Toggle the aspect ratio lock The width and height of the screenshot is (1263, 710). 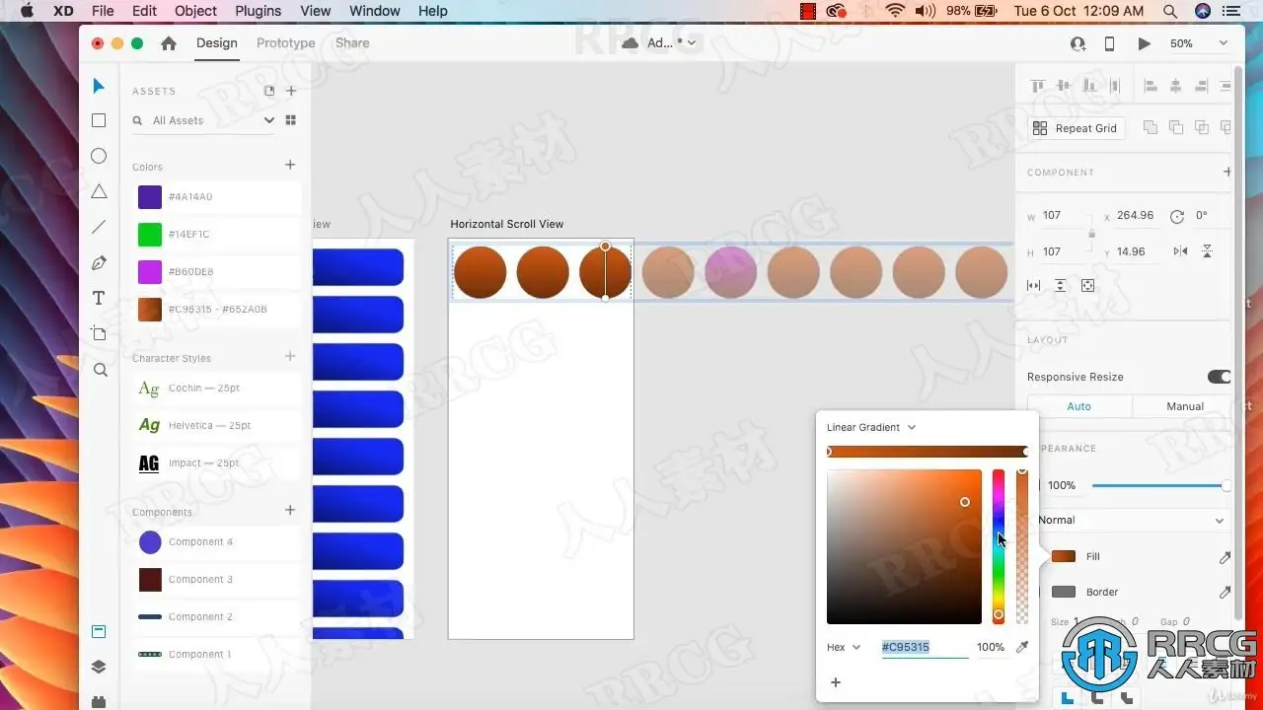1091,234
